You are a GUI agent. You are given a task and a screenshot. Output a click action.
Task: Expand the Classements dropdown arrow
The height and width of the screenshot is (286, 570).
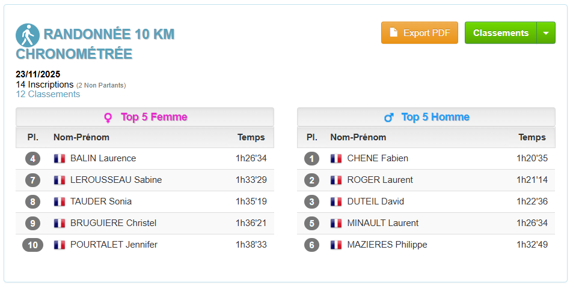(x=546, y=33)
